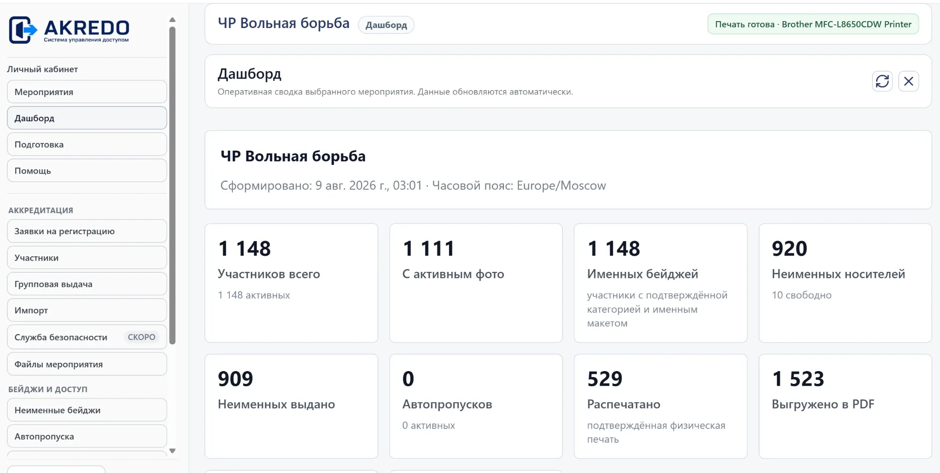Click the Личный кабинет heading
Screen dimensions: 940x473
42,69
